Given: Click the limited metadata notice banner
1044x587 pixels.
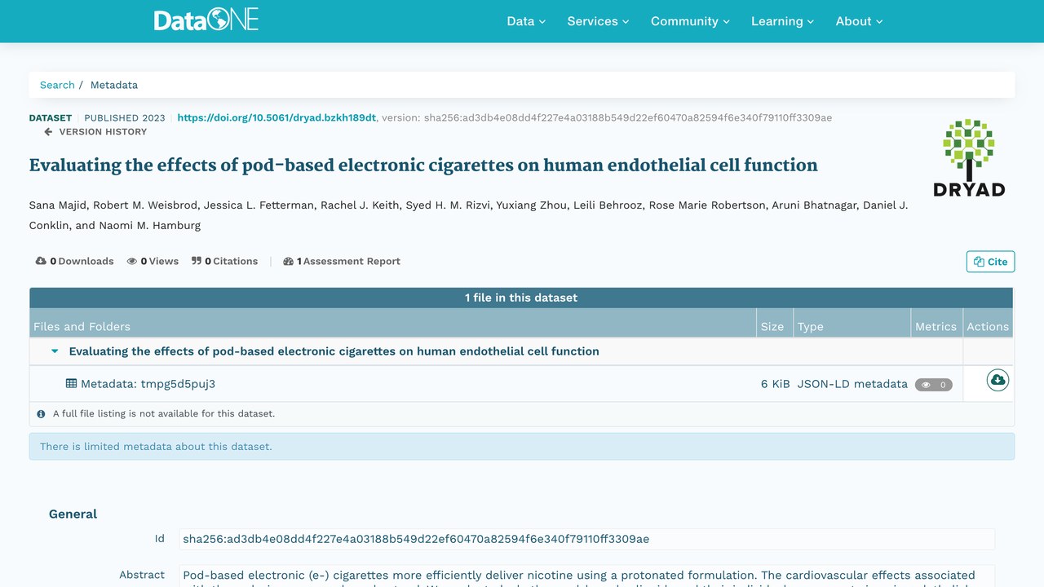Looking at the screenshot, I should click(522, 446).
